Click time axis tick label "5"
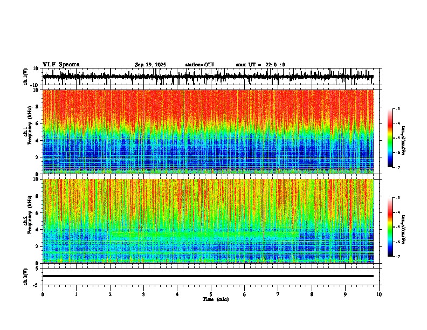427x330 pixels. [x=211, y=294]
